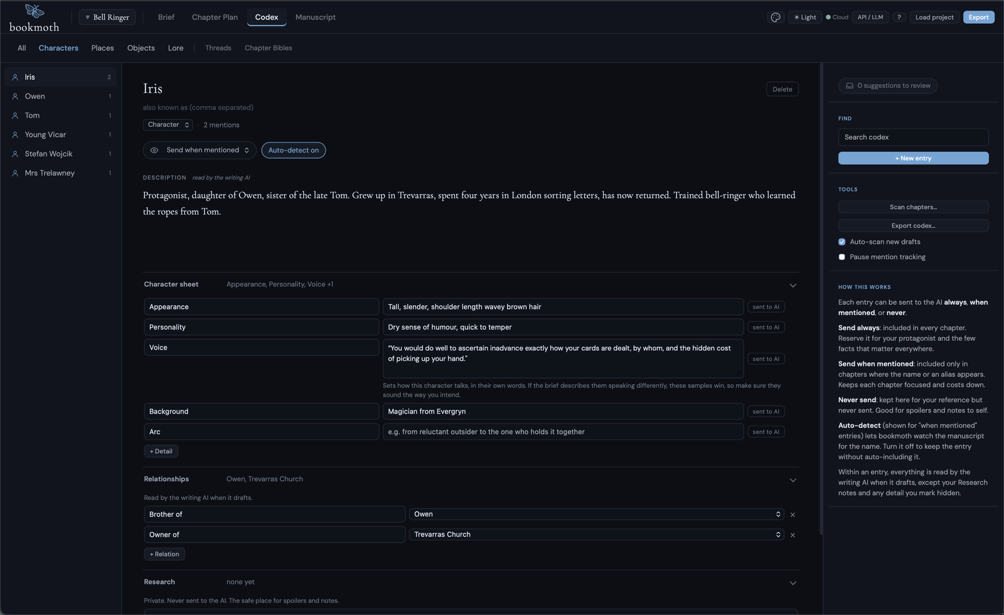
Task: Open the palette theme icon button
Action: point(776,18)
